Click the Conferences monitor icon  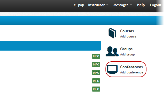pos(112,69)
